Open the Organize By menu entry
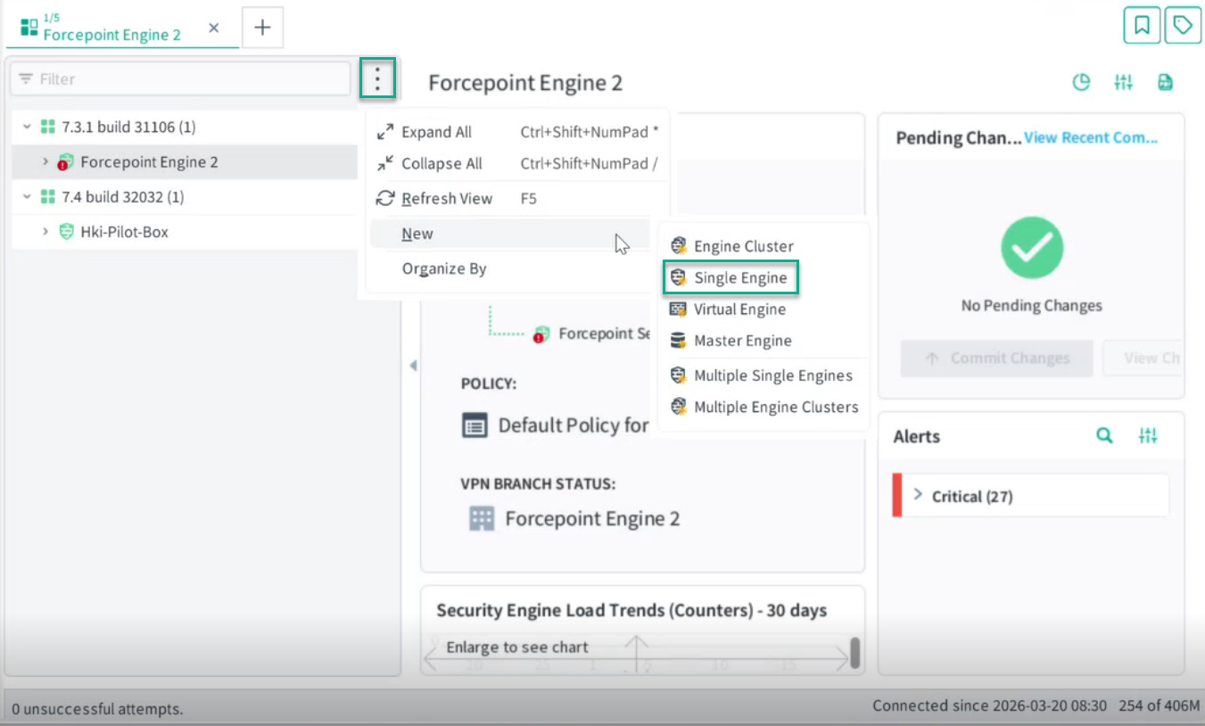 (510, 268)
